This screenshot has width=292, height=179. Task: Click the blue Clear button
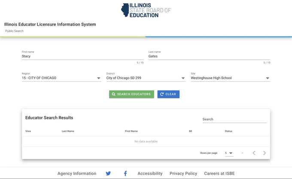[168, 94]
